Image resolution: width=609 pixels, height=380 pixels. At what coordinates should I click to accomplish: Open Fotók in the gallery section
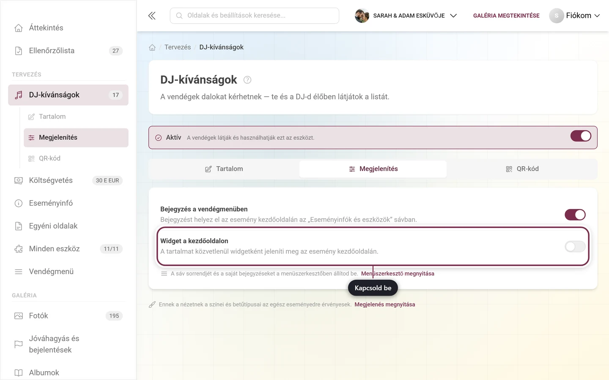pos(68,316)
